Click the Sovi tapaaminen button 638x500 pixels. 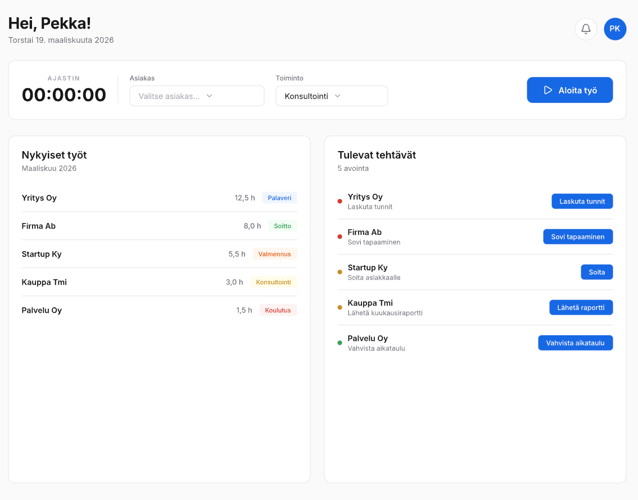coord(577,237)
